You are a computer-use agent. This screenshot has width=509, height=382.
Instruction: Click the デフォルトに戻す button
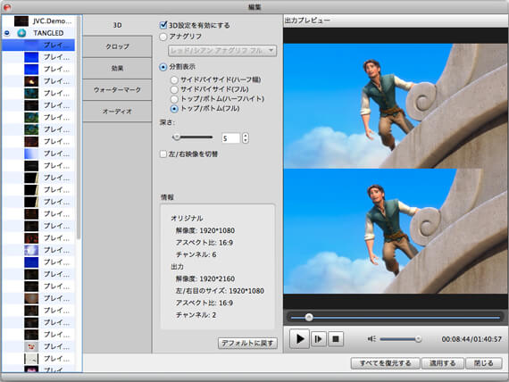(x=247, y=343)
